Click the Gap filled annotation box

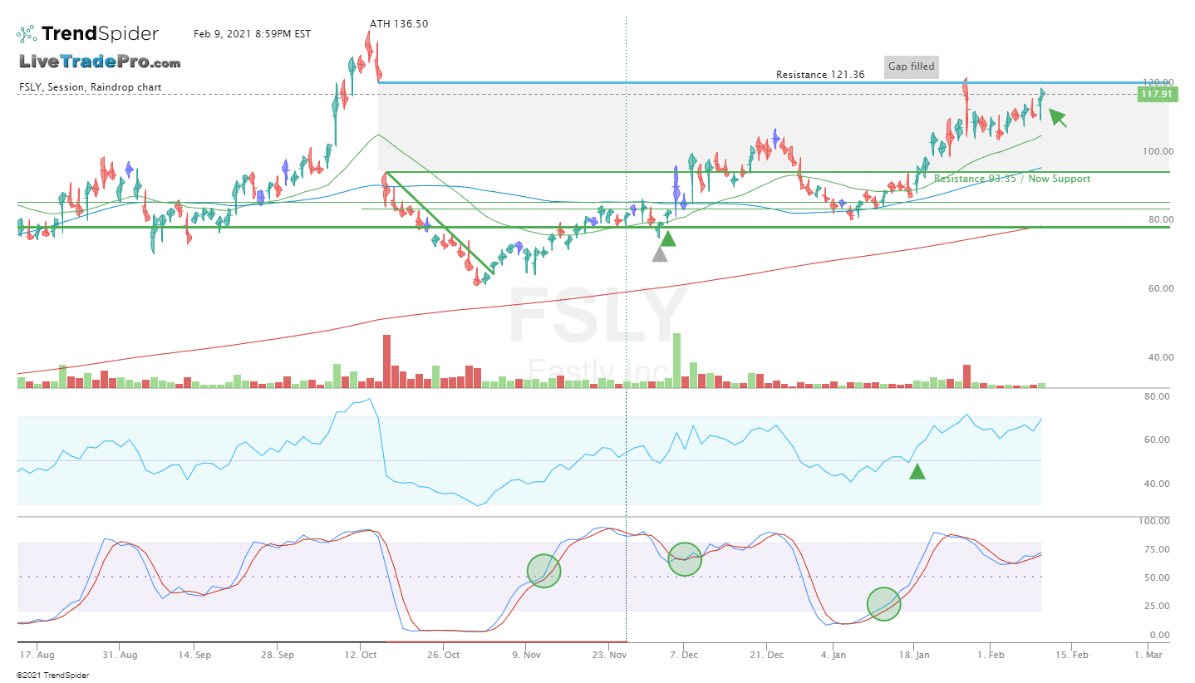pos(911,66)
